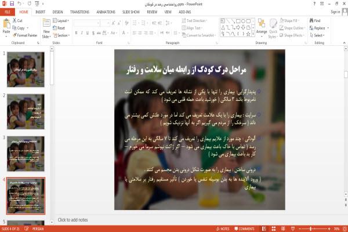
Task: Toggle the bullets list button
Action: click(135, 23)
